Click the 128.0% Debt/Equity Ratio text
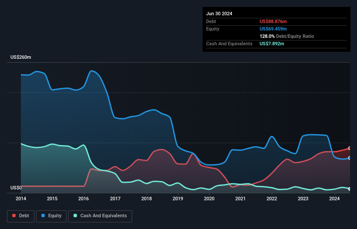The height and width of the screenshot is (229, 357). coord(287,36)
